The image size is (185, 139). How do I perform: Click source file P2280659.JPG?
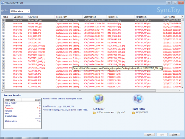tap(34, 83)
